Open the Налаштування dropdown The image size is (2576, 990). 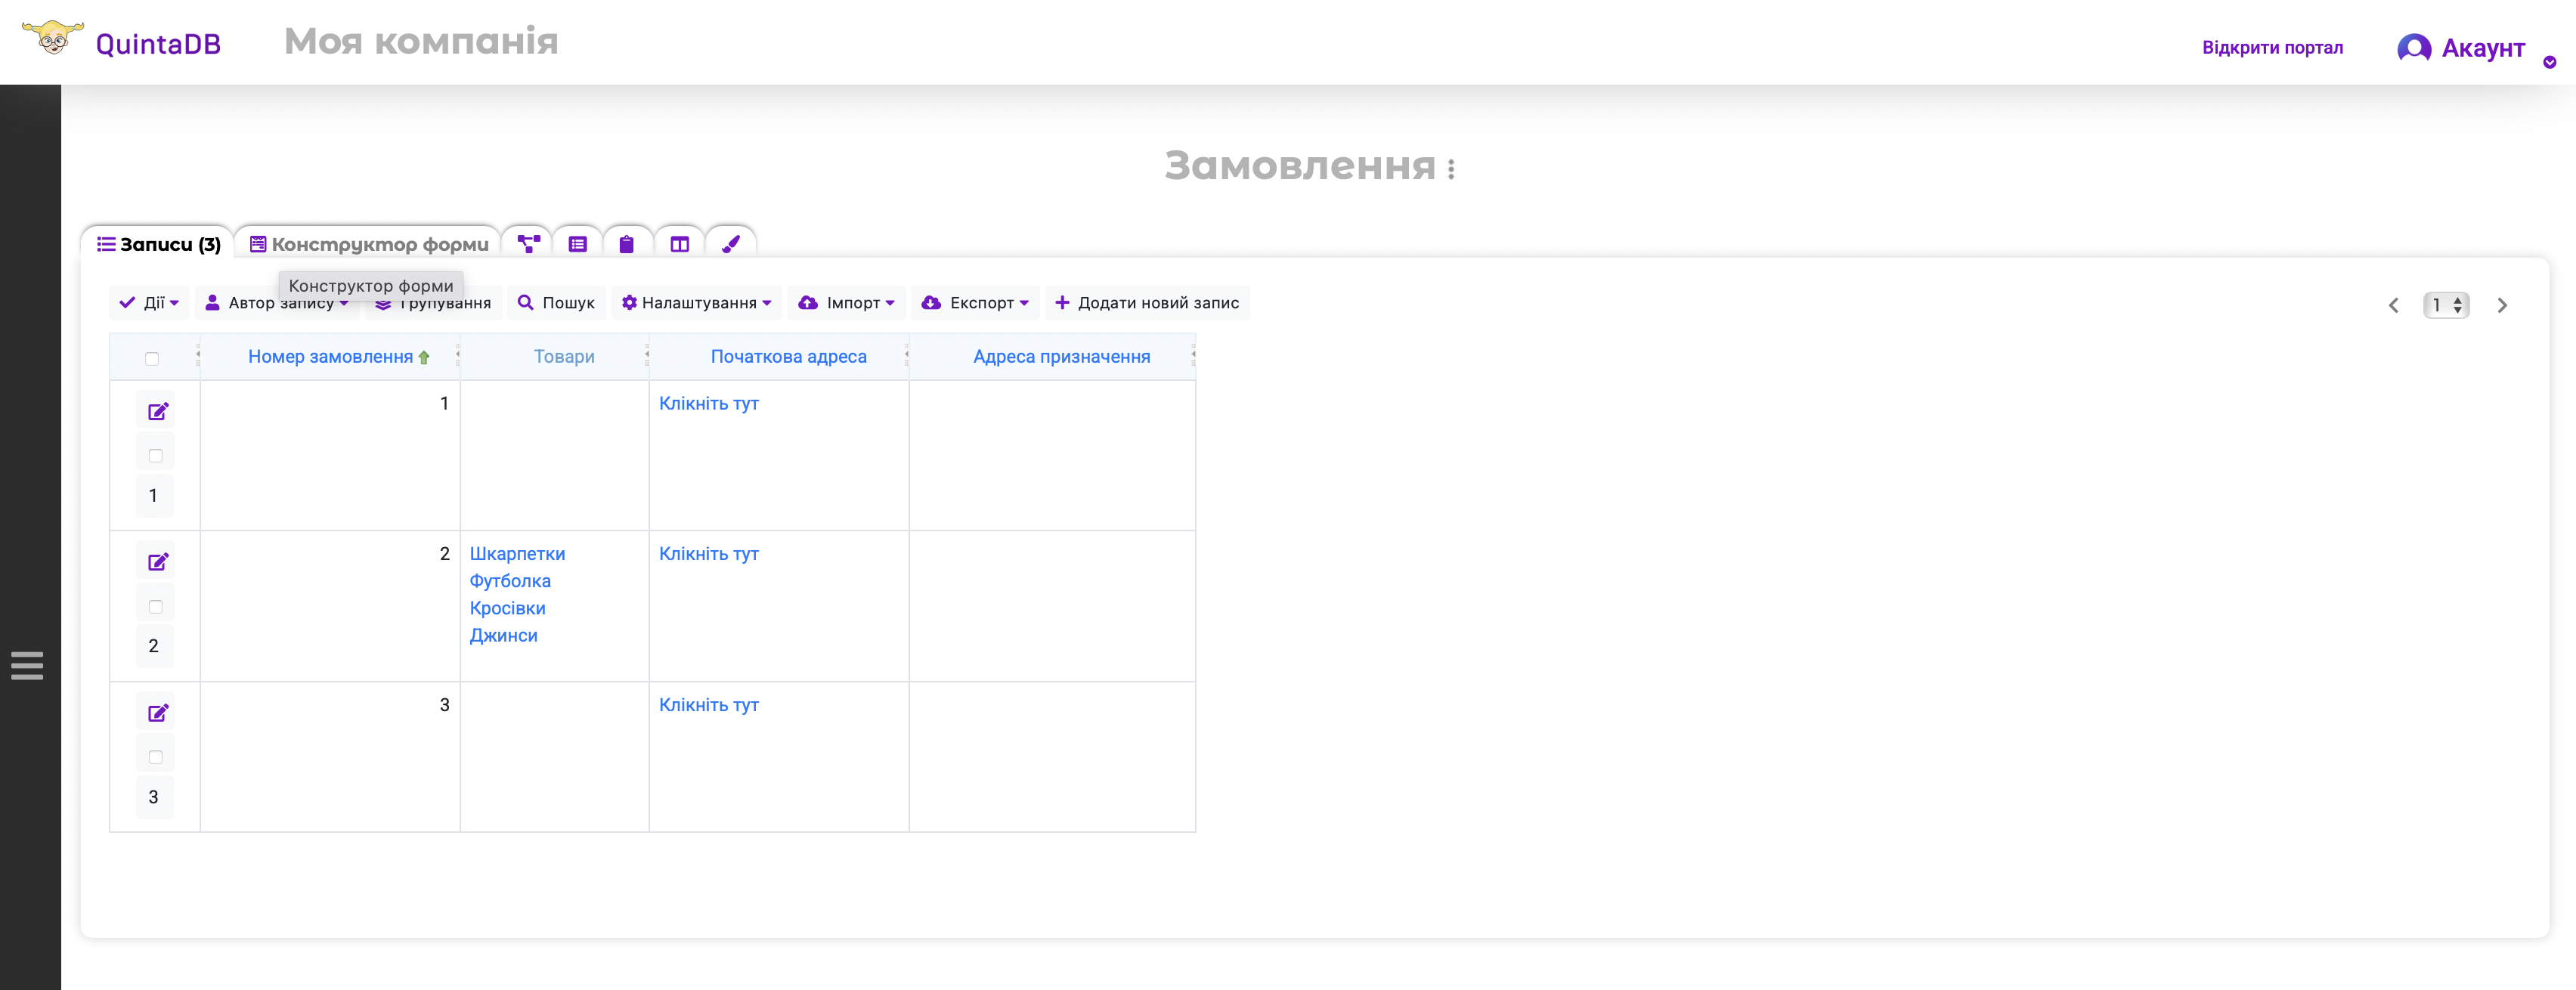697,303
